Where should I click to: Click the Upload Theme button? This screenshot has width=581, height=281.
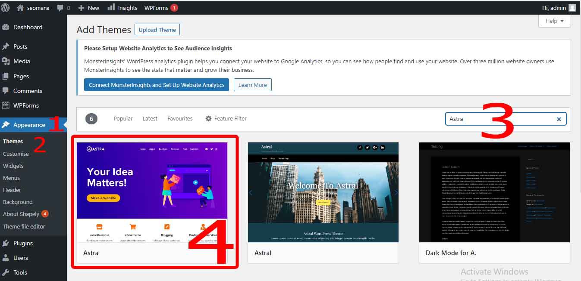click(x=157, y=30)
